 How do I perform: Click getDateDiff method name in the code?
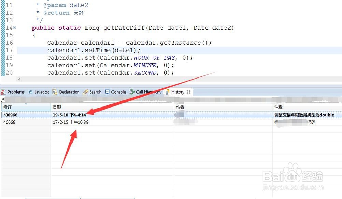[124, 28]
